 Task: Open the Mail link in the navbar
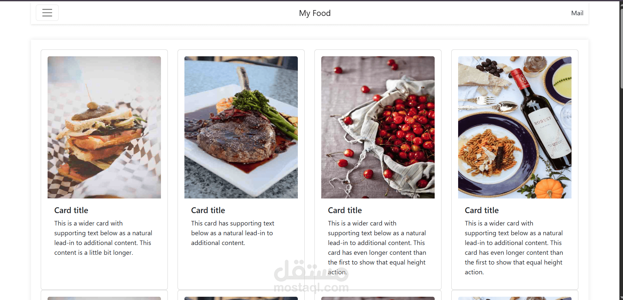(577, 13)
